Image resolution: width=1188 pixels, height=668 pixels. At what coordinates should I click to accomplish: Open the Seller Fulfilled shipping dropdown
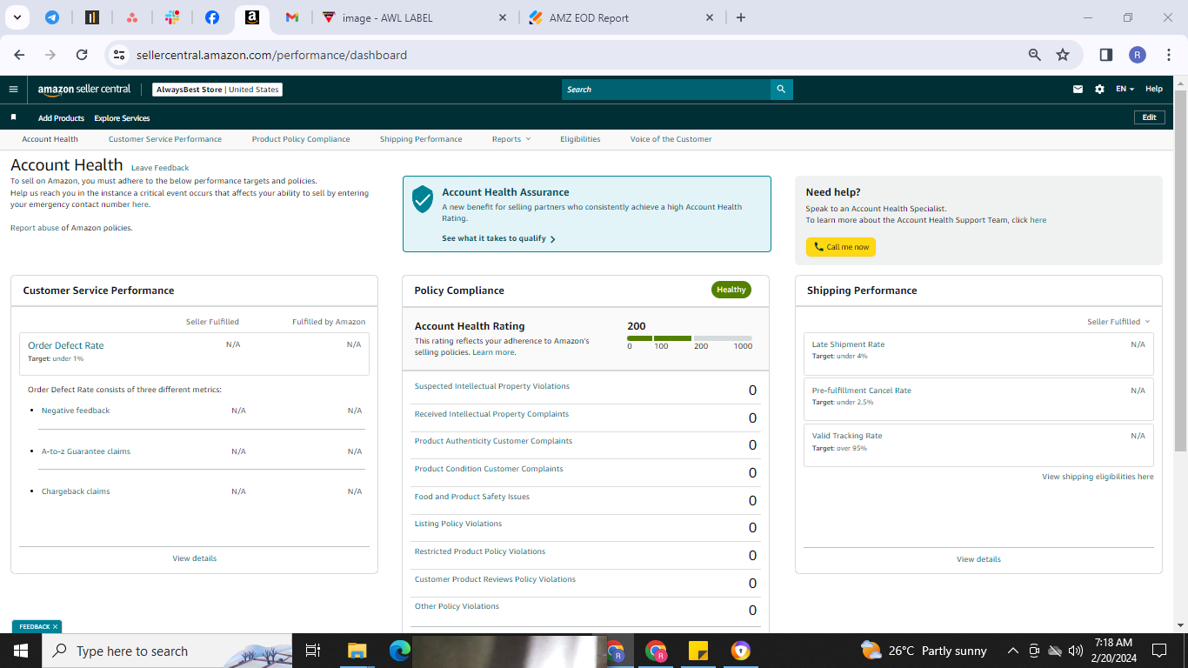click(1118, 322)
